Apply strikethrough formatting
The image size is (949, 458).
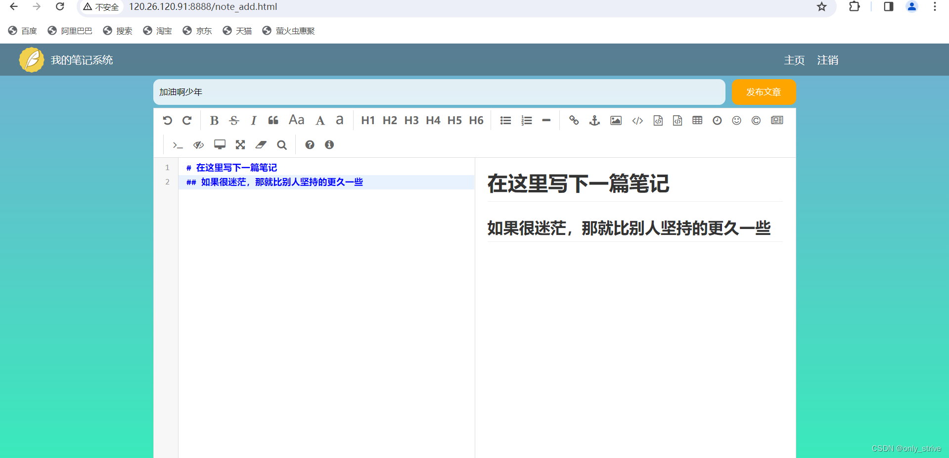click(234, 120)
